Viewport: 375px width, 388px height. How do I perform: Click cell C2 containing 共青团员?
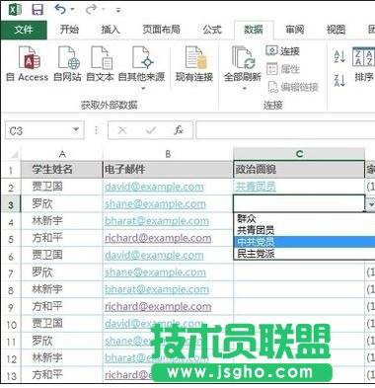(299, 187)
